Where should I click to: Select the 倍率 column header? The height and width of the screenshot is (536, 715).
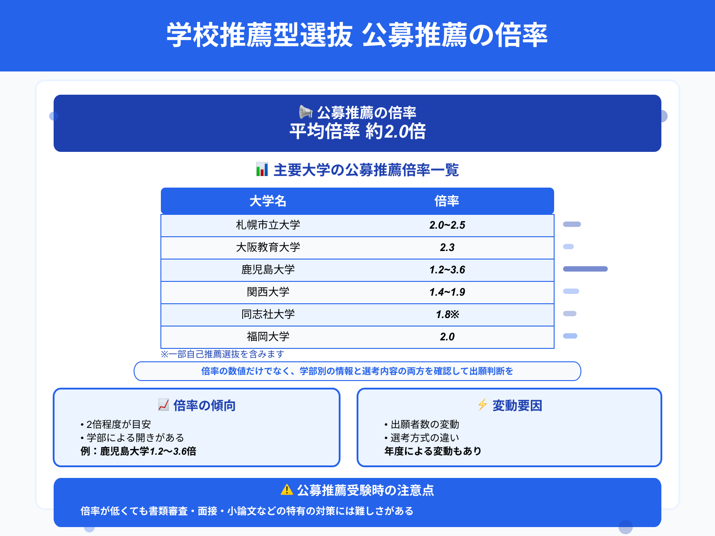[x=447, y=201]
